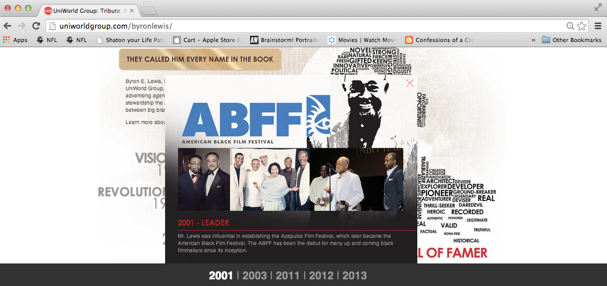Open the Brainstorm! Portraits bookmark
607x286 pixels.
285,40
